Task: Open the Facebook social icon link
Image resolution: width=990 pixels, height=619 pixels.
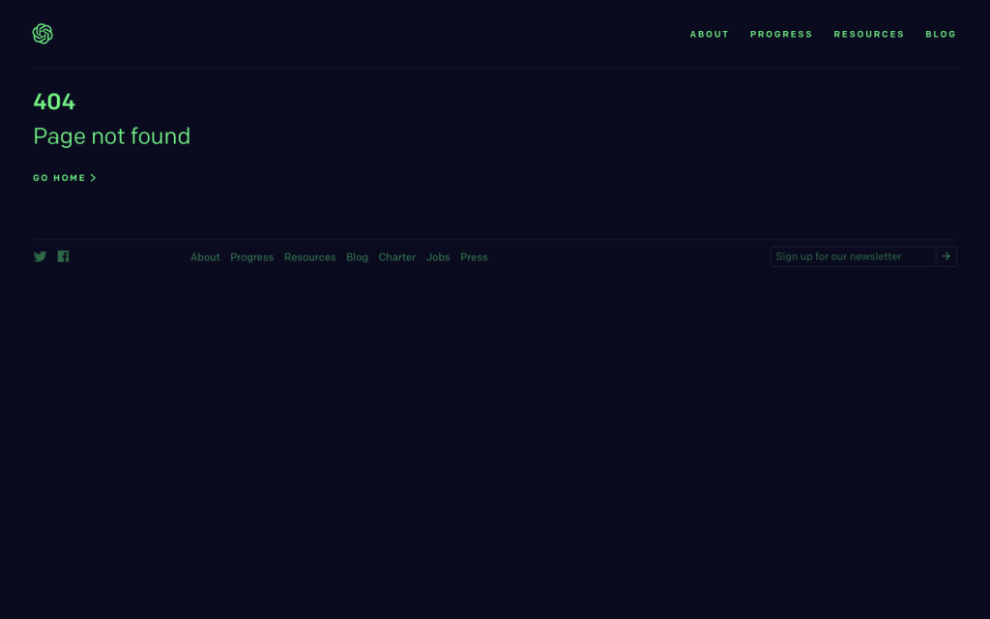Action: [63, 256]
